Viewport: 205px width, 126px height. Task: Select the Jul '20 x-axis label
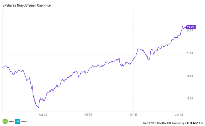88,115
